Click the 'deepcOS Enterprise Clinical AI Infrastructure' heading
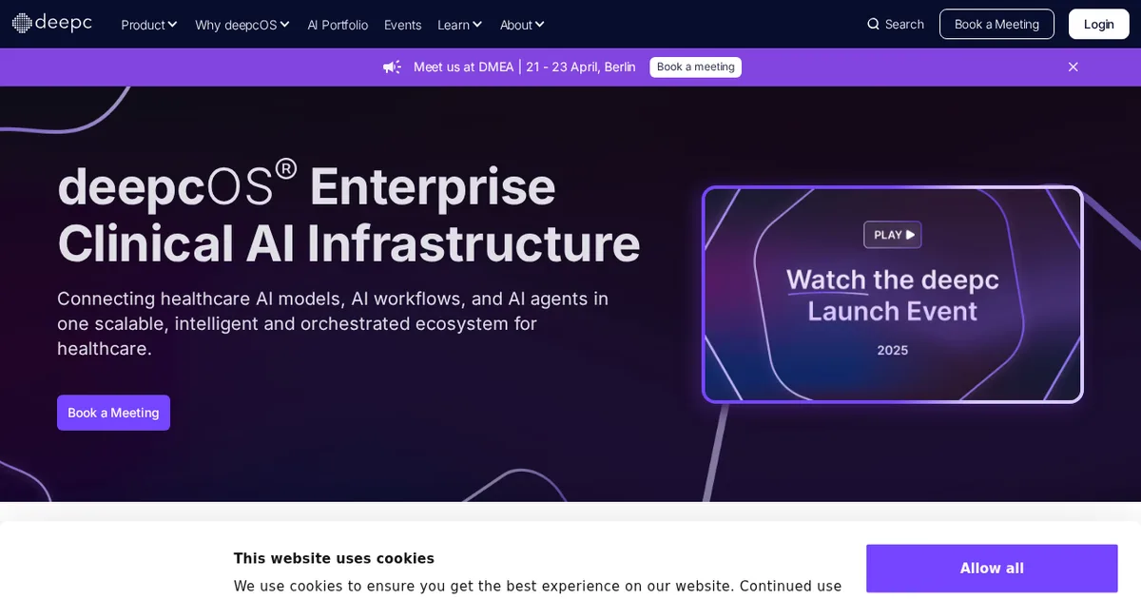 coord(349,214)
